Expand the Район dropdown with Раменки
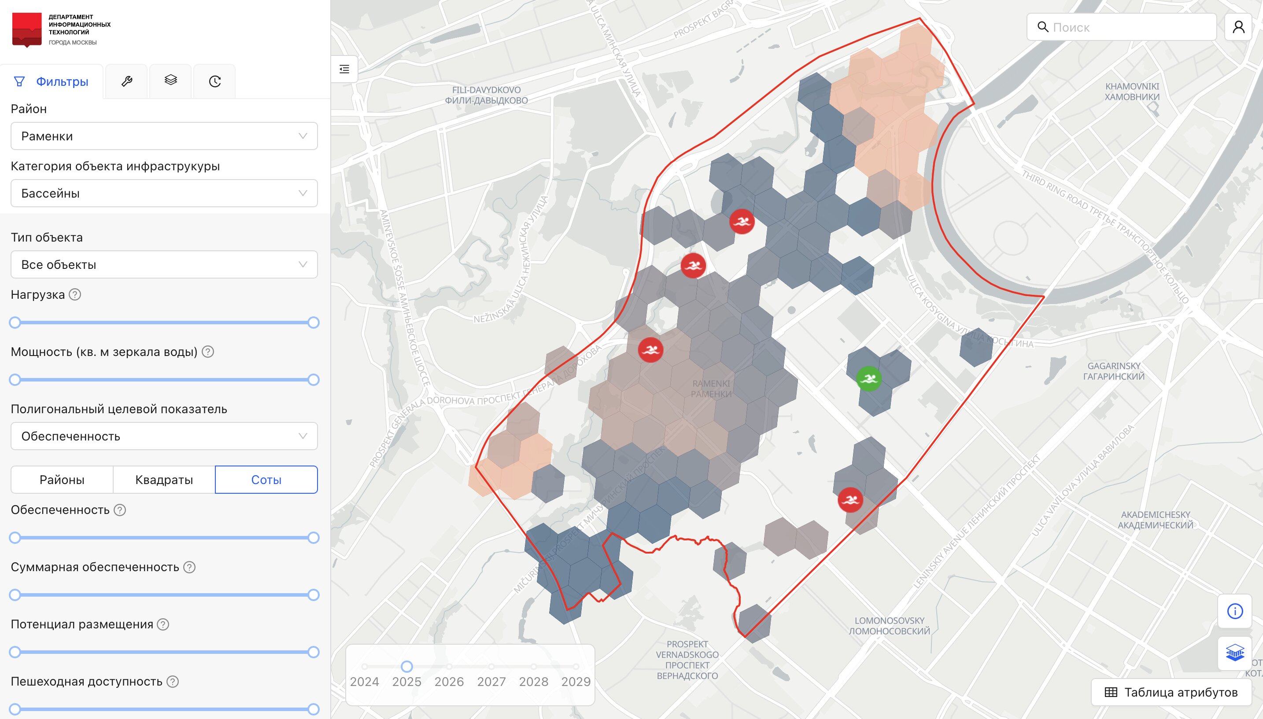The image size is (1263, 719). coord(164,136)
